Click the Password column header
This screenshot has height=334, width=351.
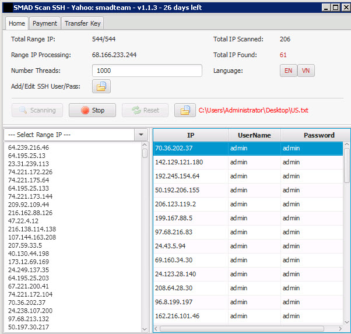(318, 135)
